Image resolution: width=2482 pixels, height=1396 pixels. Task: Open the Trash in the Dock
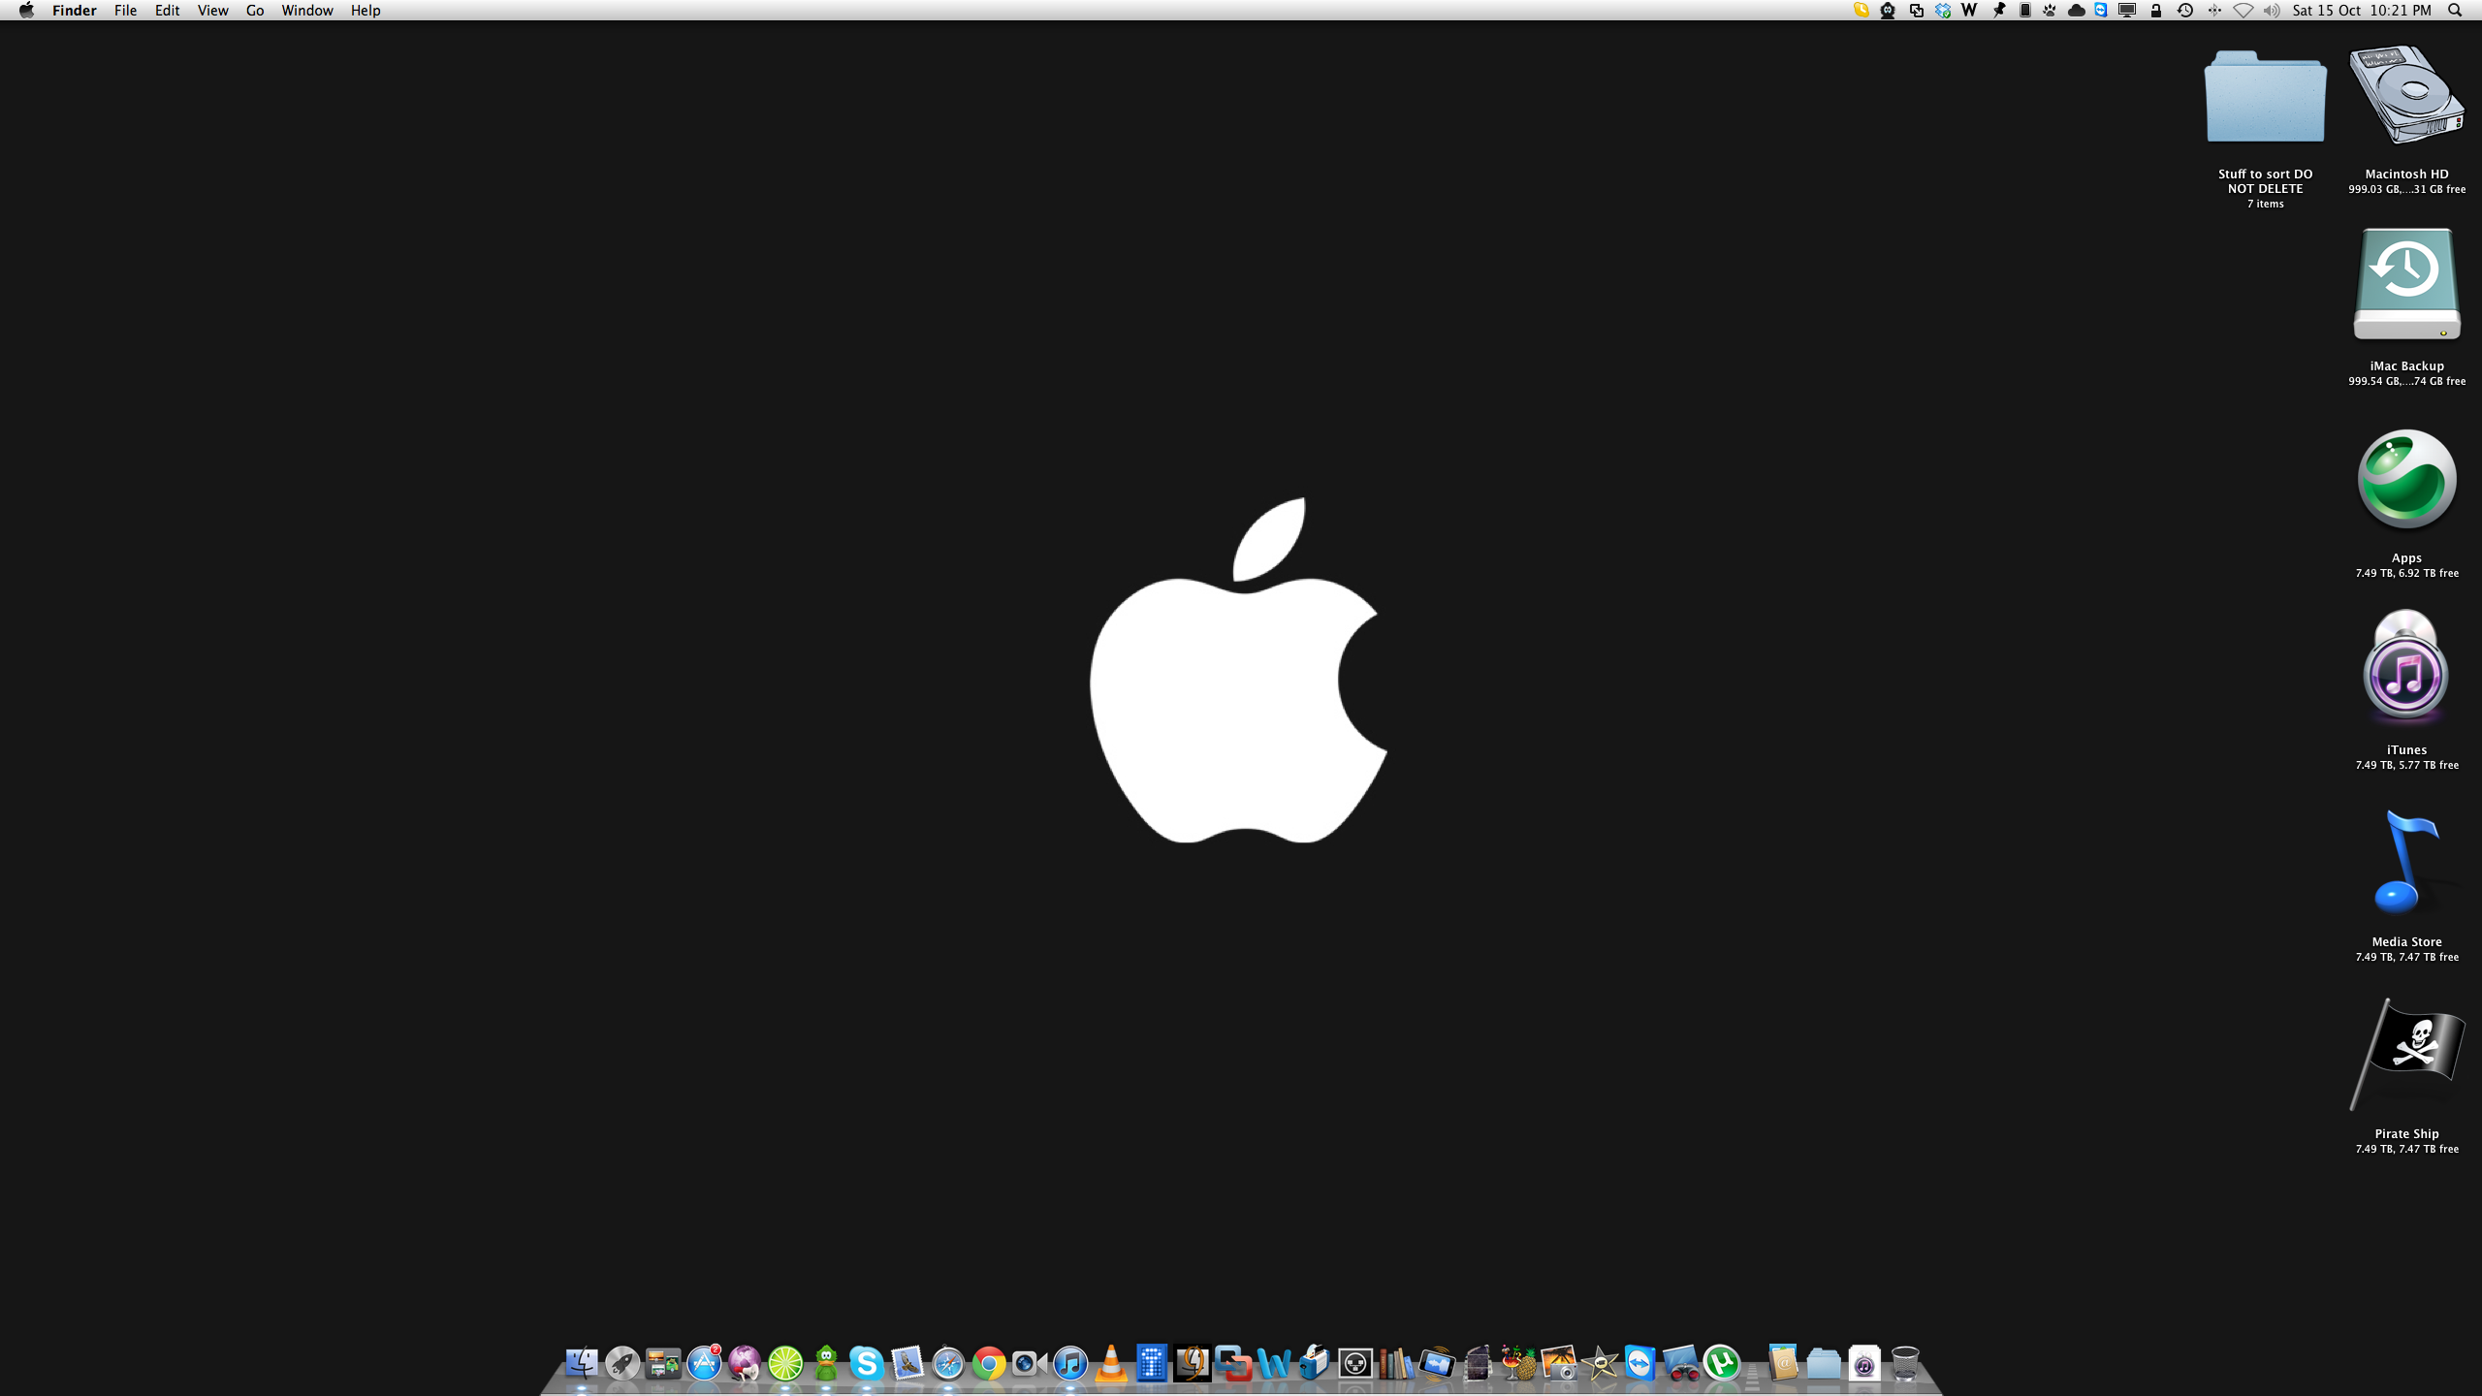click(1905, 1364)
